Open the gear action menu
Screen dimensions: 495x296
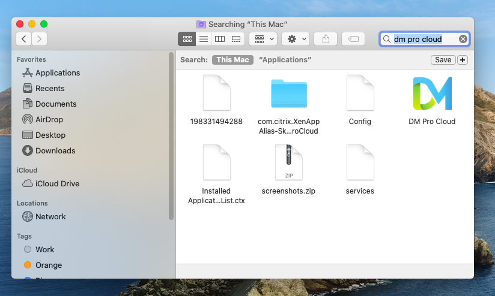296,39
